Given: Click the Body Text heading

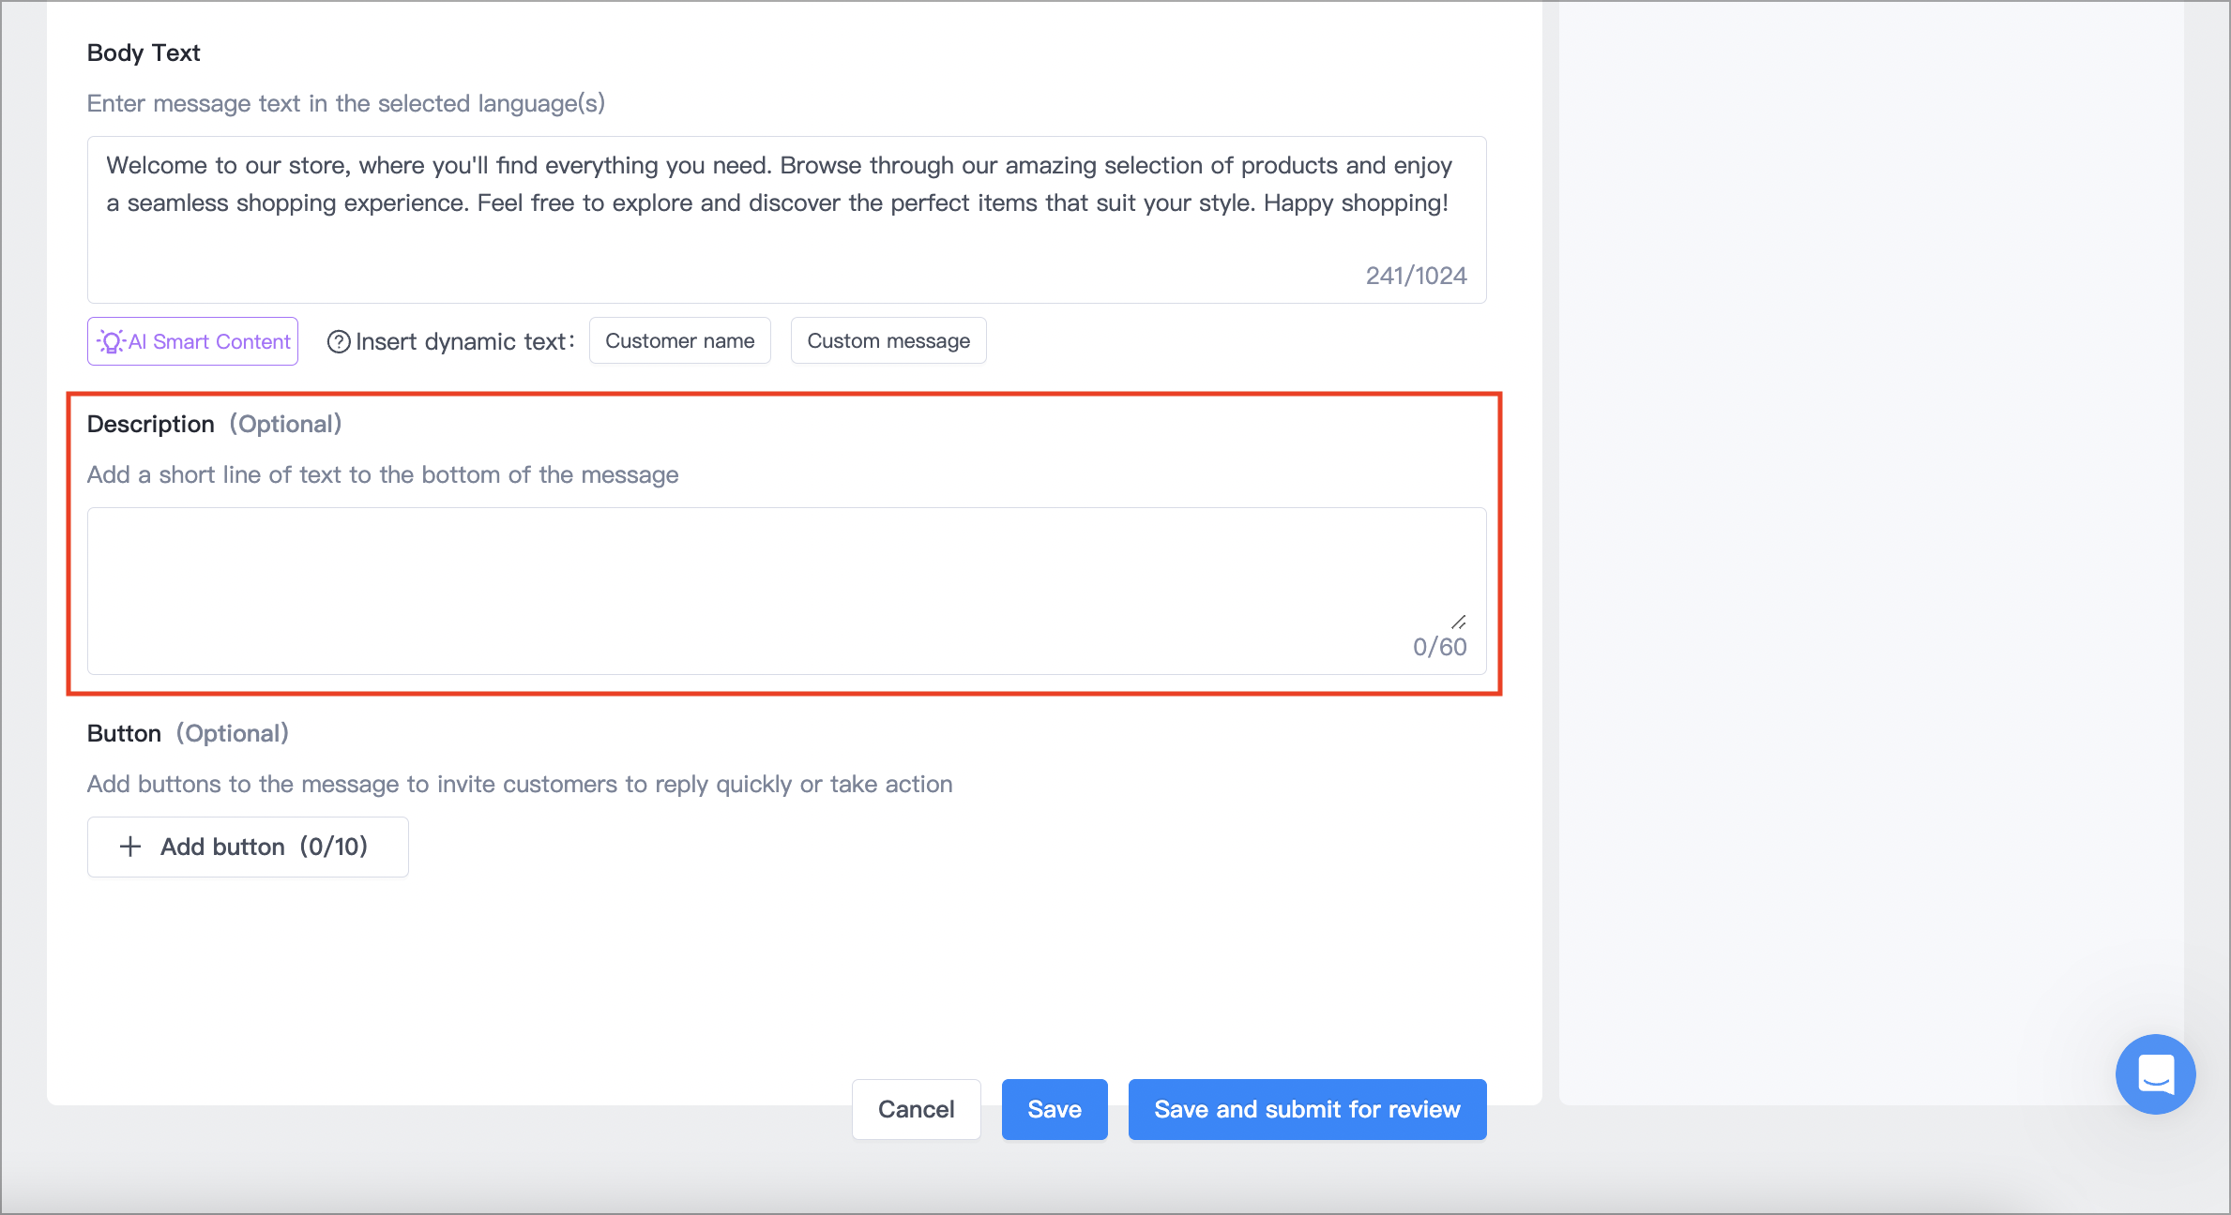Looking at the screenshot, I should 144,52.
